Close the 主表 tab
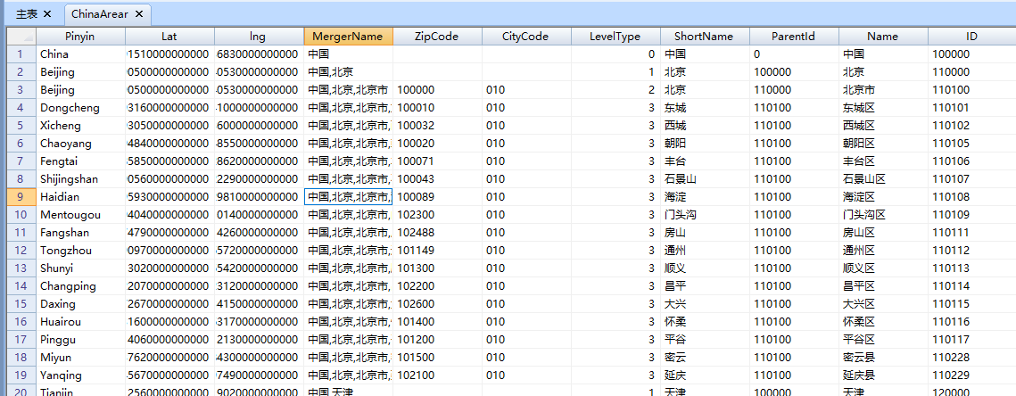1016x396 pixels. [47, 13]
